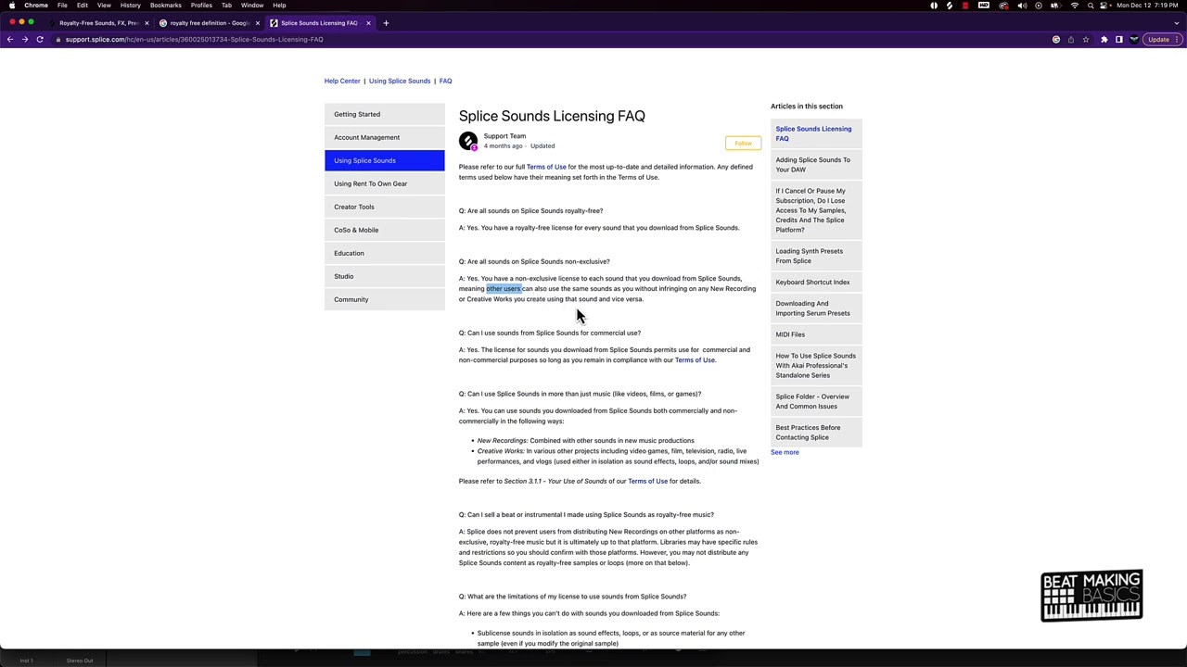This screenshot has height=667, width=1187.
Task: Follow this article with Follow button
Action: pos(743,144)
